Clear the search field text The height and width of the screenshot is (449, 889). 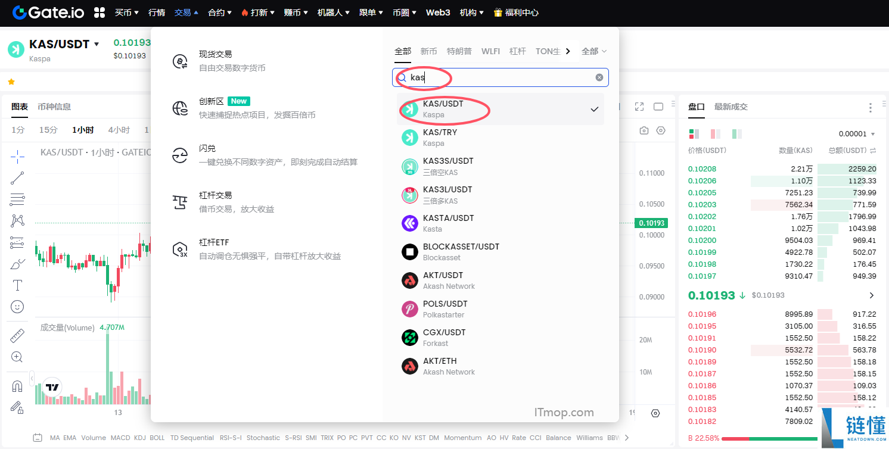coord(599,77)
